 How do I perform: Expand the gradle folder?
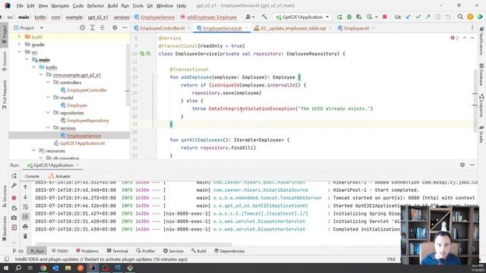(19, 44)
